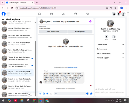Open Alyssa's apartment conversation
129x103 pixels.
point(17,29)
